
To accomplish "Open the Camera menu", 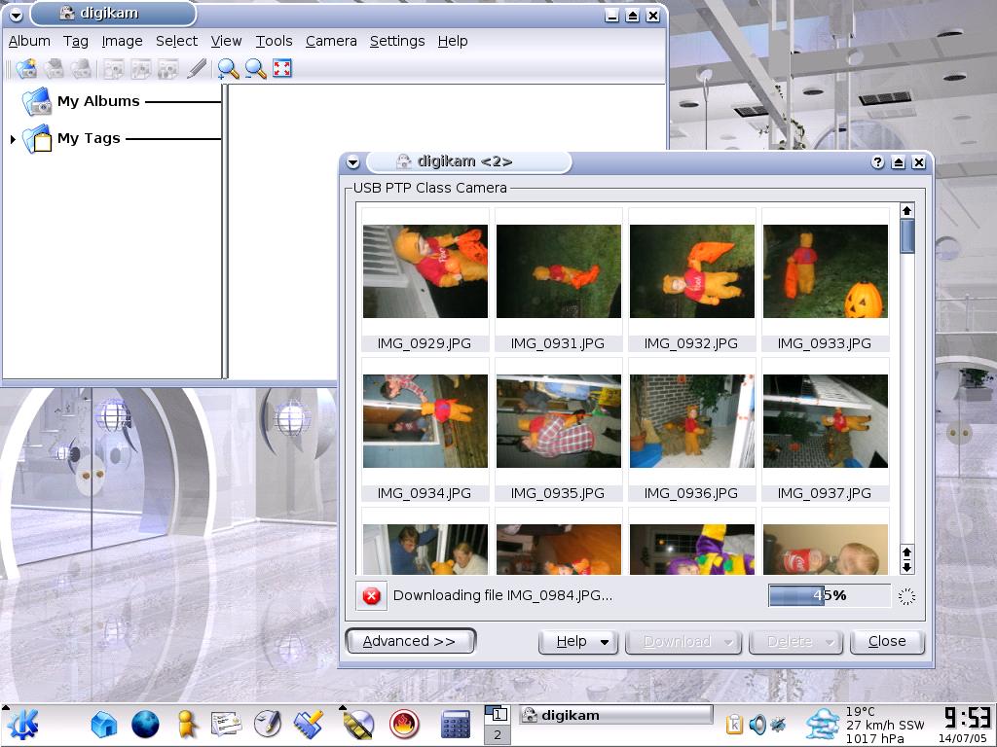I will point(331,41).
